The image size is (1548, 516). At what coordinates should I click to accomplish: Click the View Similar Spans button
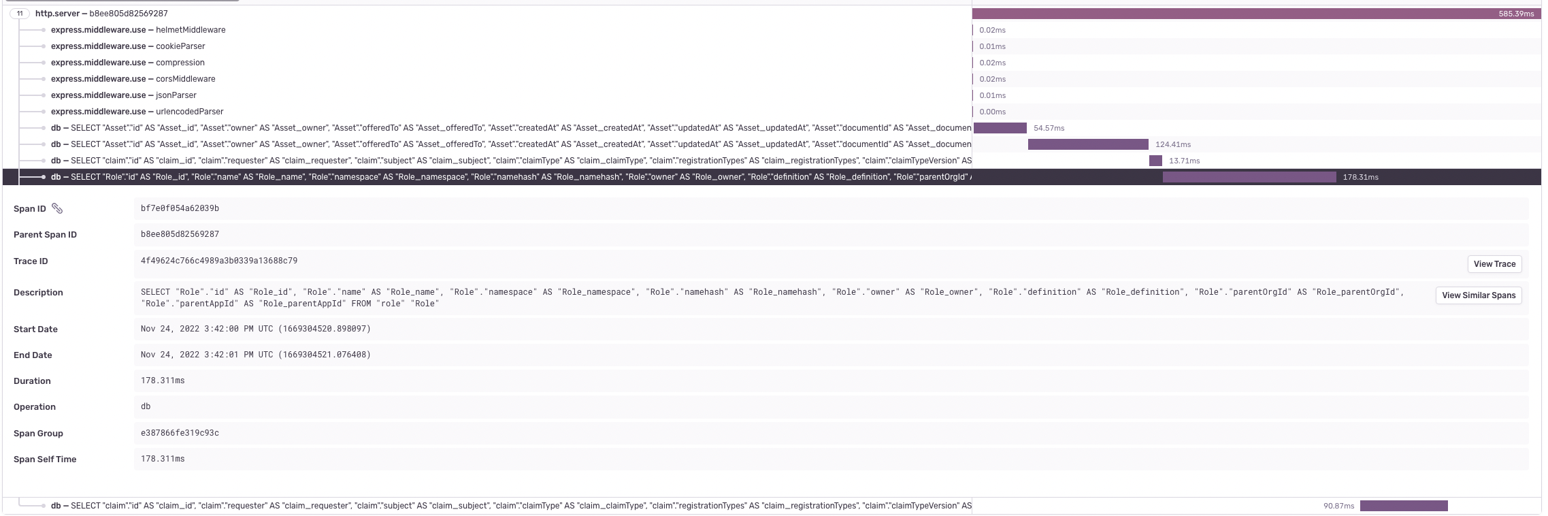[x=1479, y=295]
